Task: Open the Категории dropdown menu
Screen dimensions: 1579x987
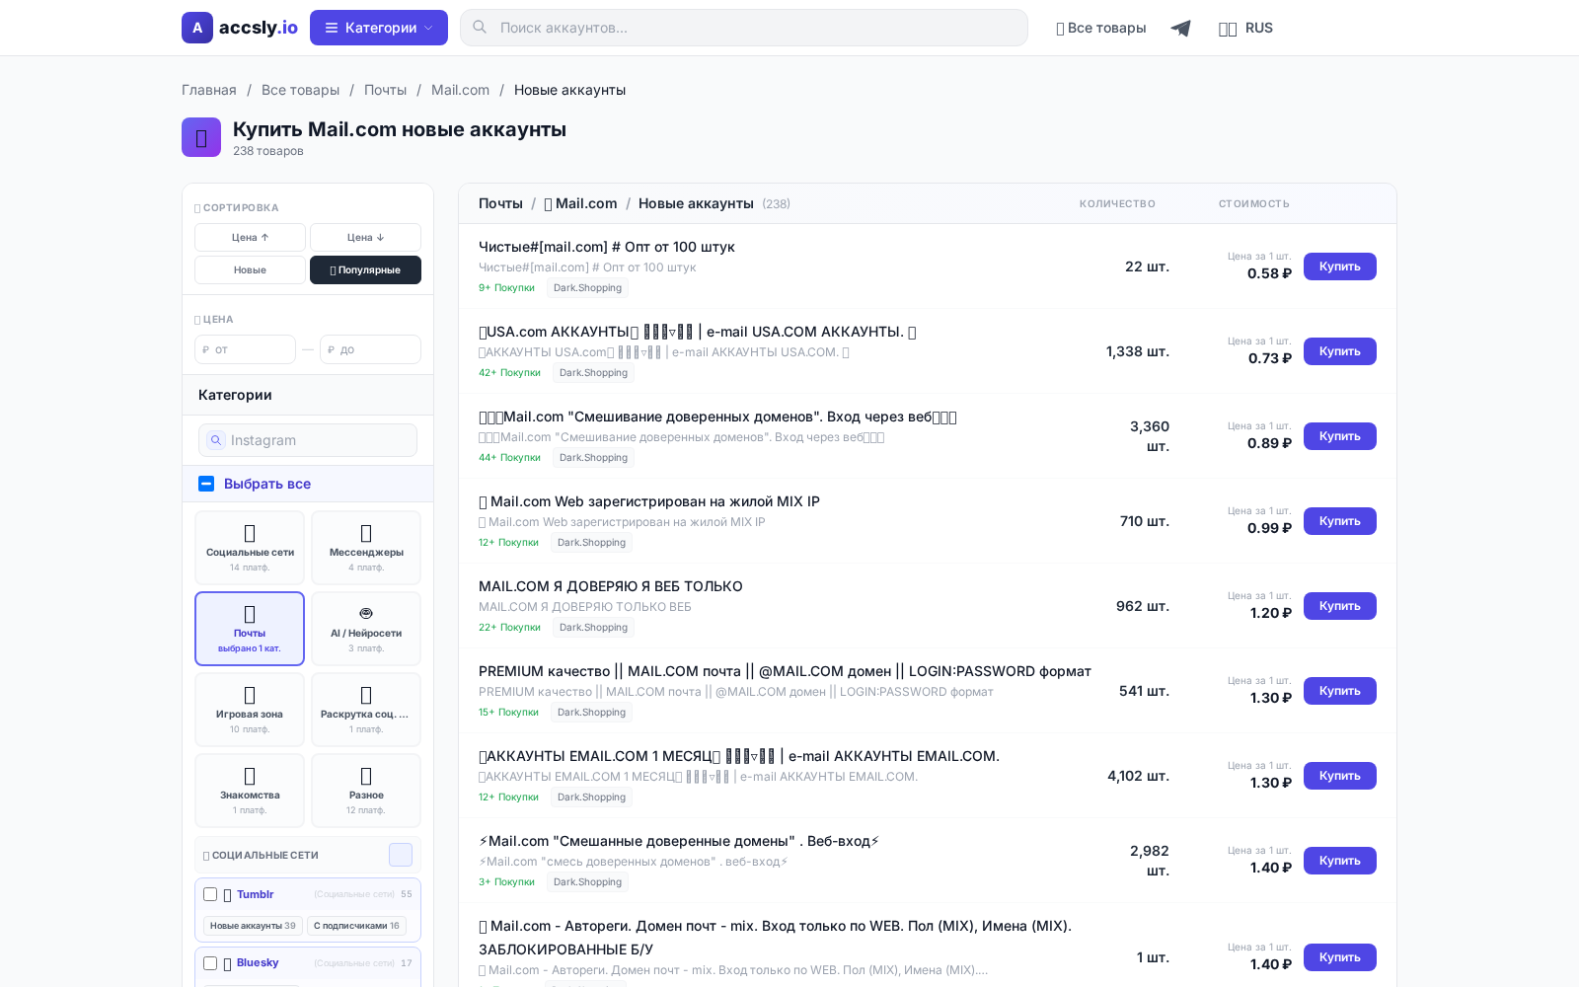Action: click(x=379, y=28)
